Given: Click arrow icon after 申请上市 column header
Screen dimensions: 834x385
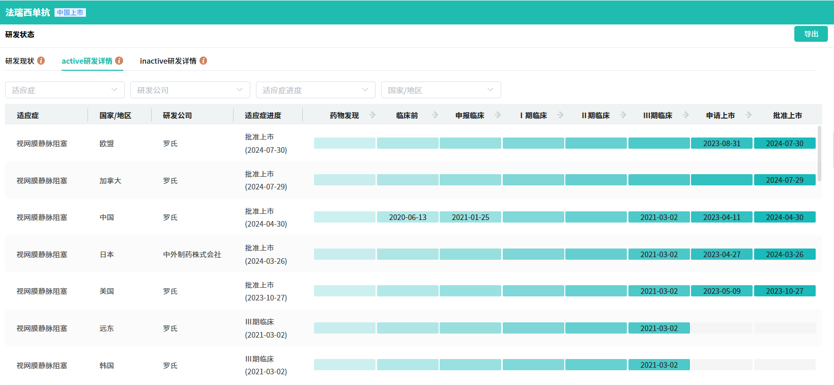Looking at the screenshot, I should [x=749, y=115].
